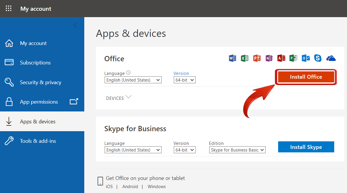Click the Skype icon
Image resolution: width=347 pixels, height=193 pixels.
pos(317,58)
